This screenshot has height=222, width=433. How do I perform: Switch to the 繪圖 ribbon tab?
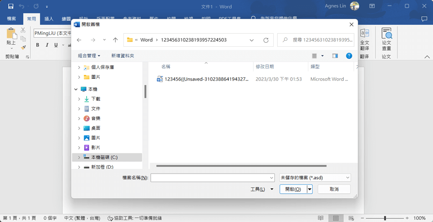pos(66,19)
